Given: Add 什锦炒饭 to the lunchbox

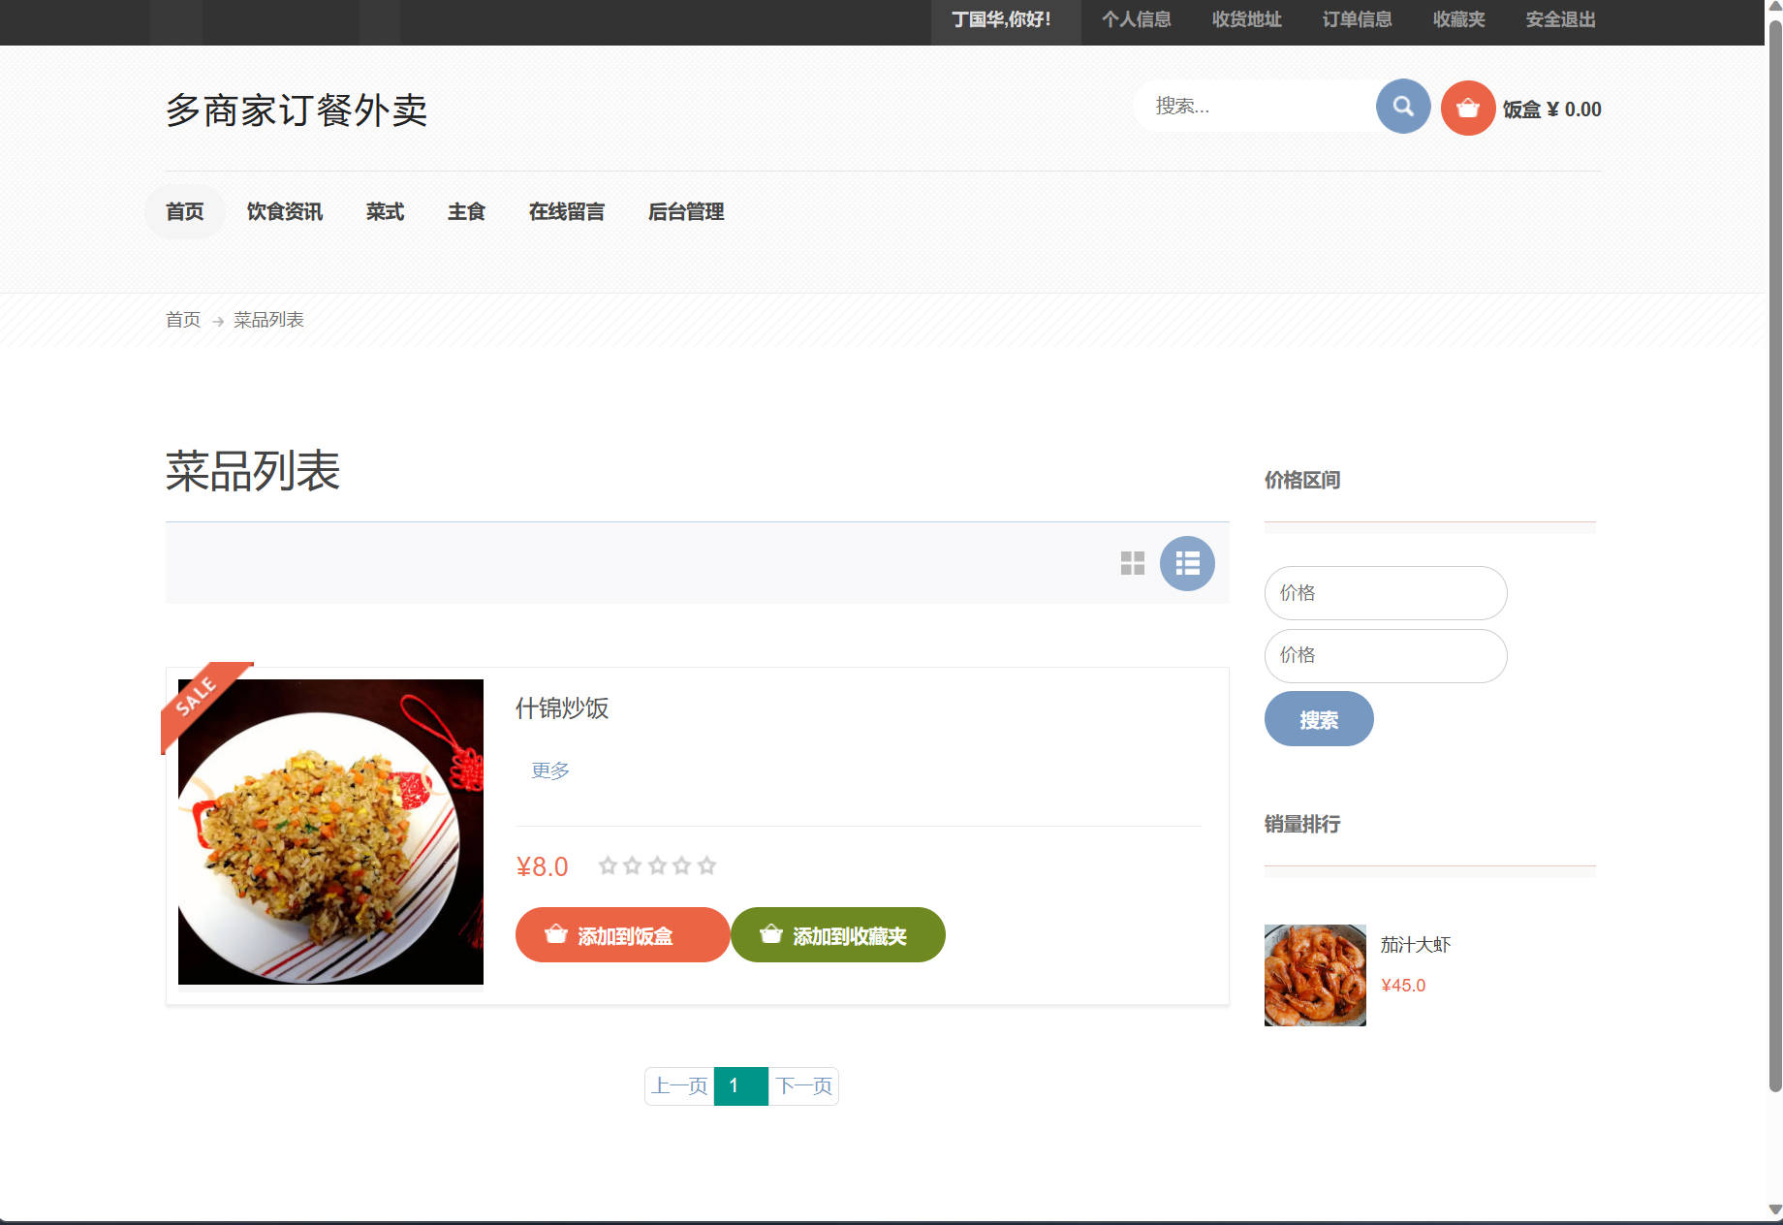Looking at the screenshot, I should click(622, 934).
